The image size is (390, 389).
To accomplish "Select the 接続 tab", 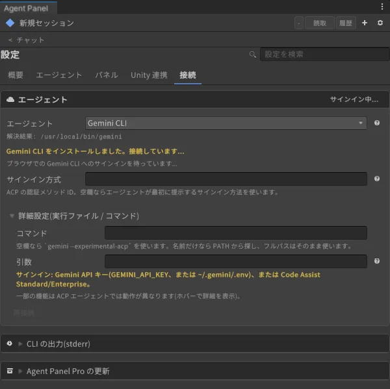I will pyautogui.click(x=188, y=75).
